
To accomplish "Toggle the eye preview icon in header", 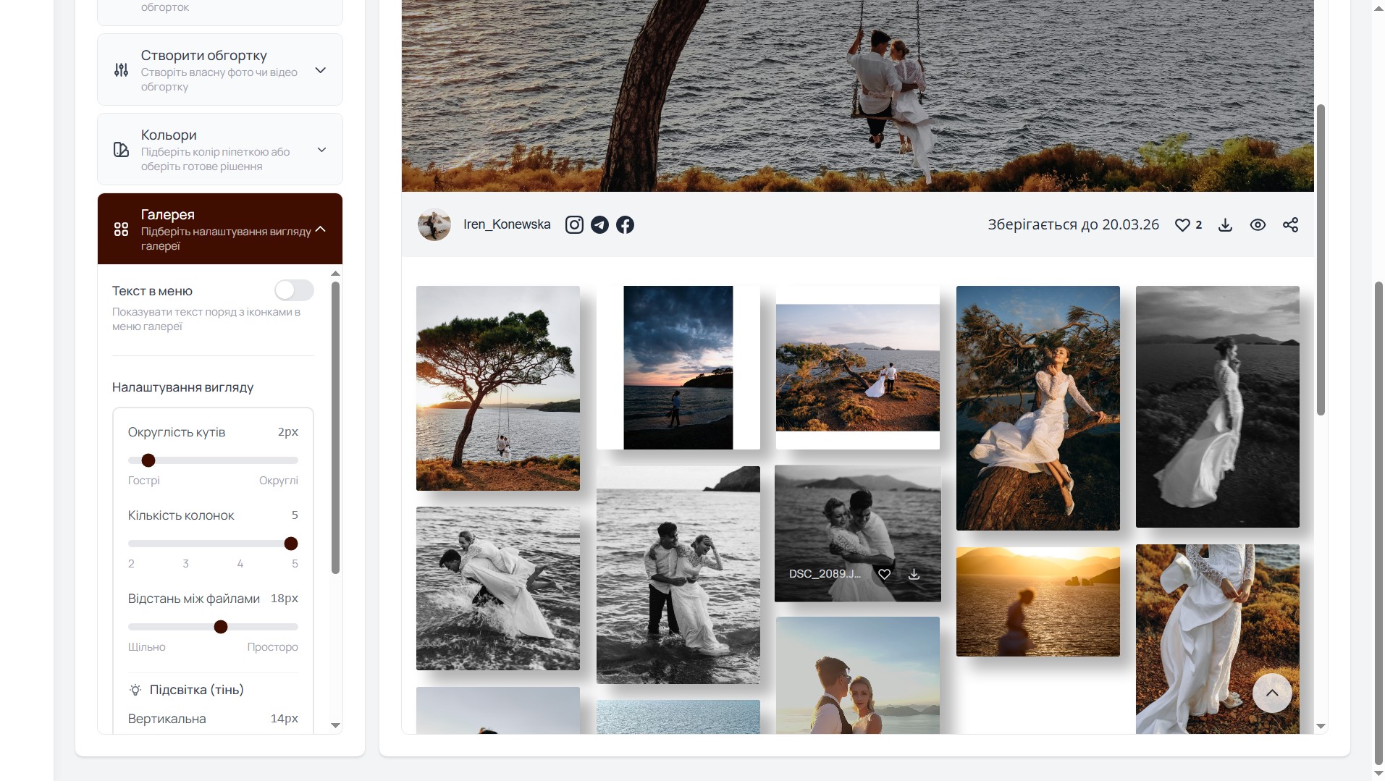I will pos(1258,225).
